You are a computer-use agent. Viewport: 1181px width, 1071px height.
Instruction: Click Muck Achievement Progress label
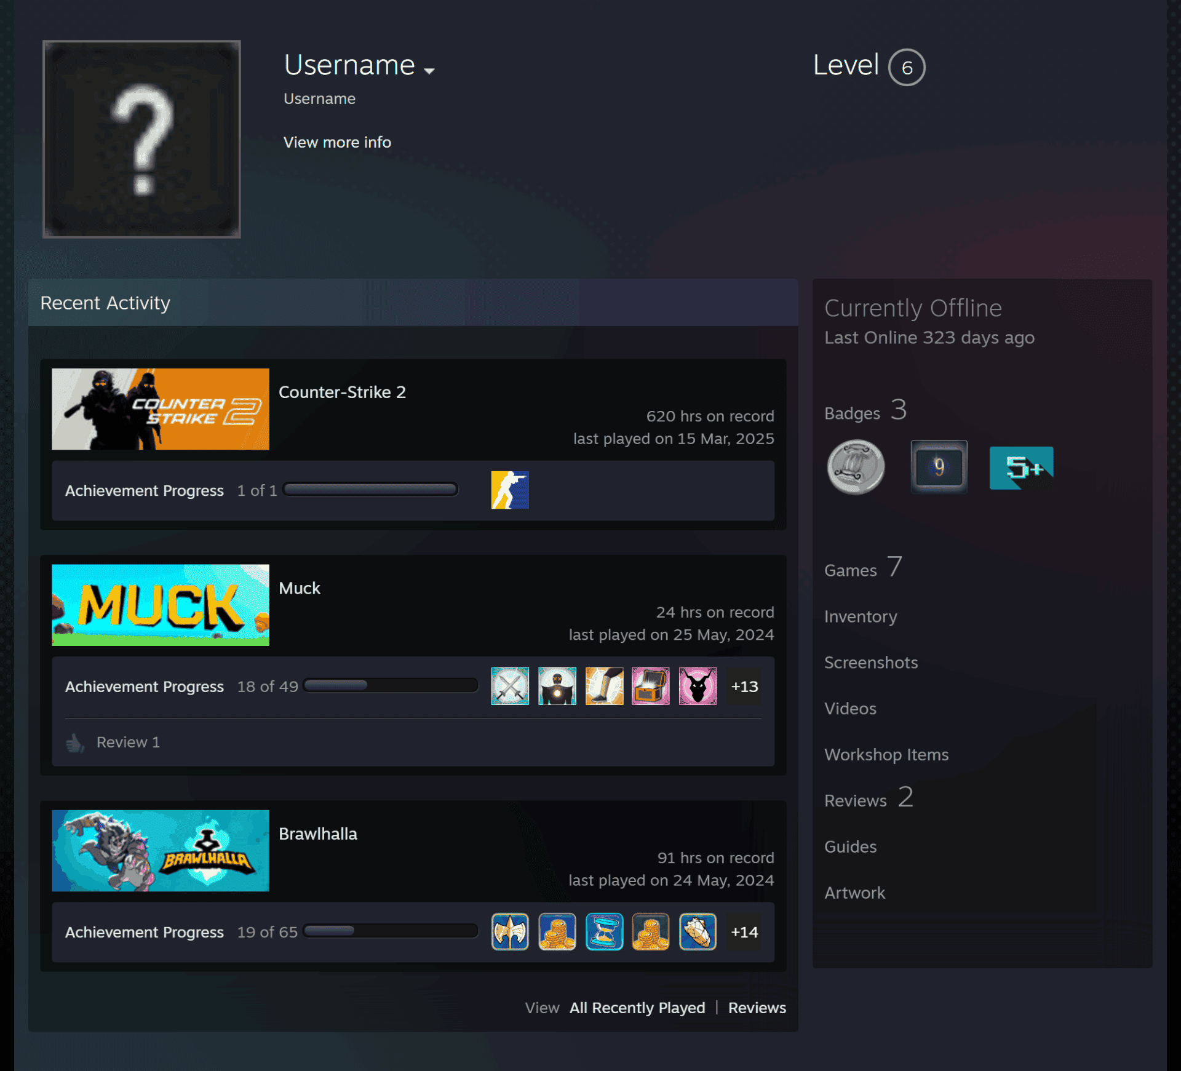click(145, 687)
